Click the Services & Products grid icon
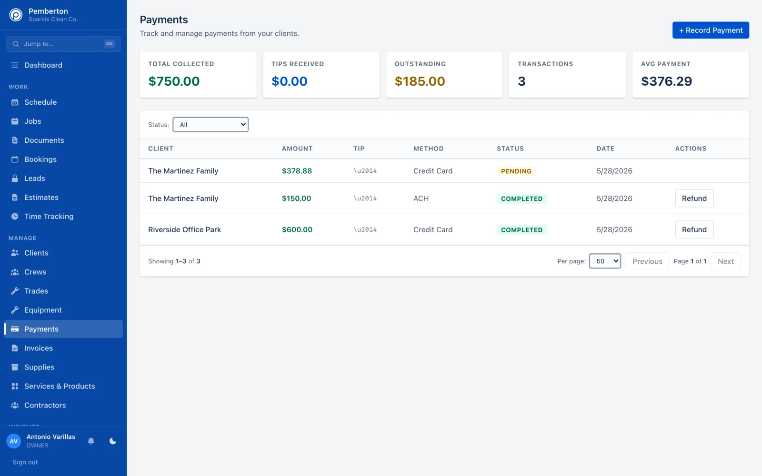The width and height of the screenshot is (762, 476). click(x=15, y=387)
